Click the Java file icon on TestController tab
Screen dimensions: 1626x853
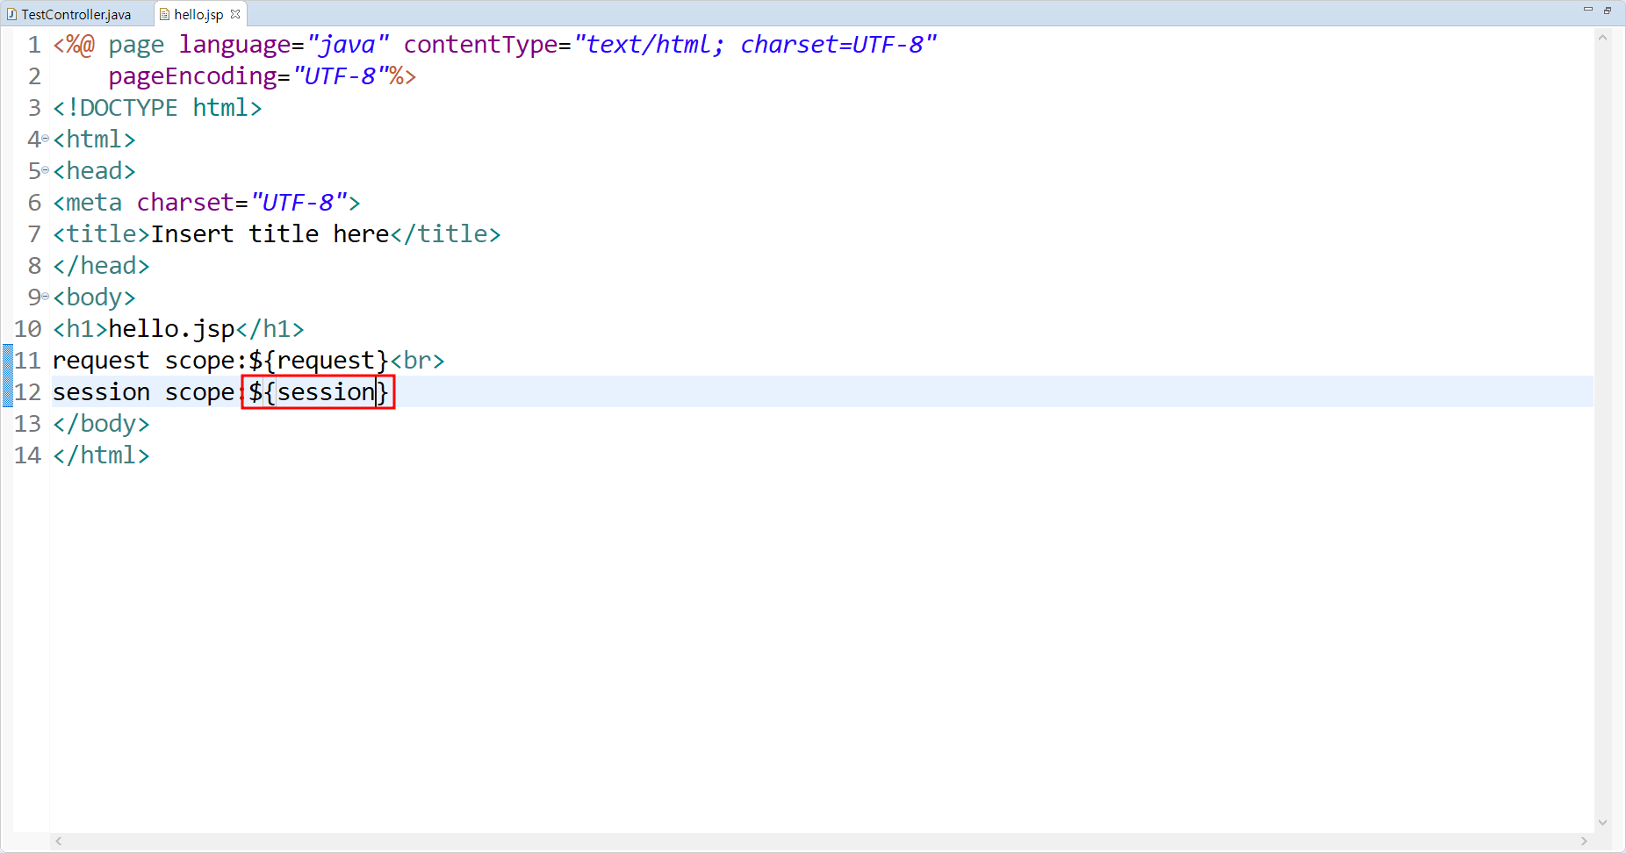11,14
